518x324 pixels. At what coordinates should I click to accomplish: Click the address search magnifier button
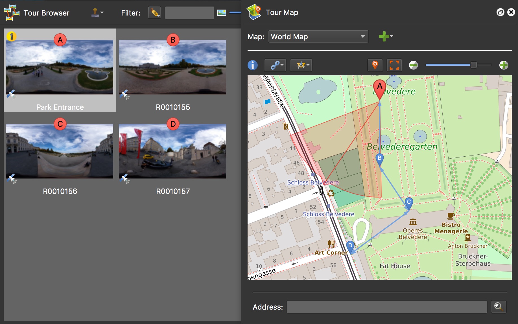(x=499, y=307)
